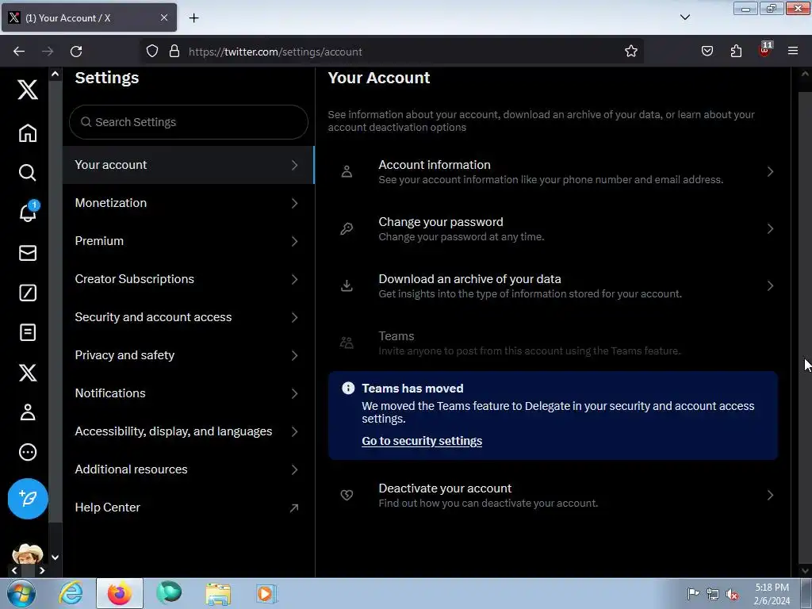Reload the page with the refresh icon

76,52
